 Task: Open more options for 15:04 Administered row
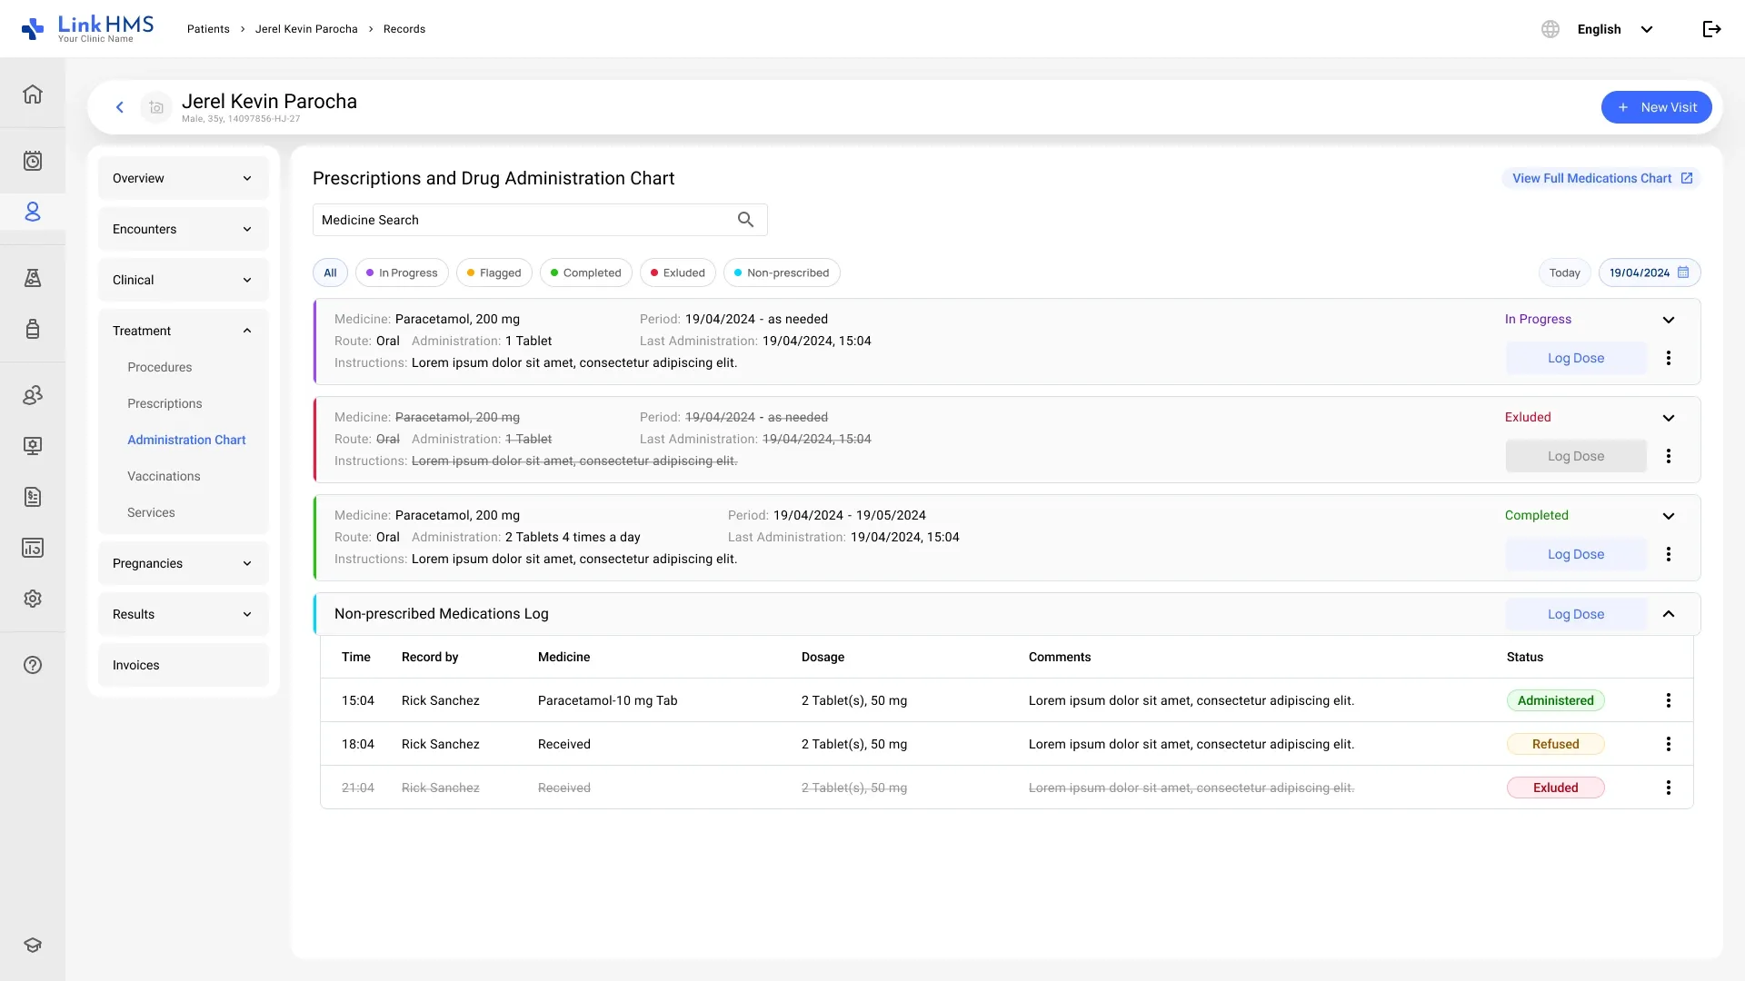coord(1669,700)
